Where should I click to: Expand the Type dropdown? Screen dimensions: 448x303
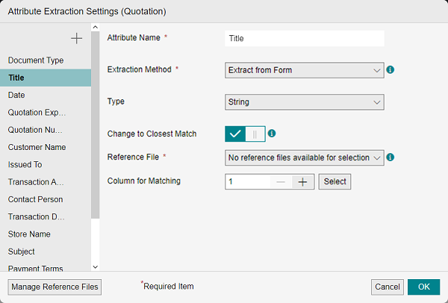[x=304, y=101]
